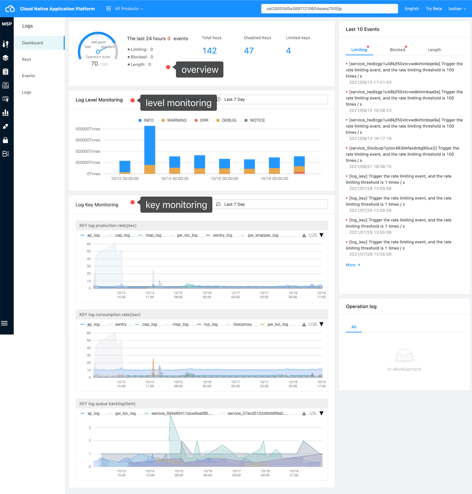Image resolution: width=472 pixels, height=494 pixels.
Task: Click event dated 2021/09/13 16:17:16
Action: coord(404,129)
